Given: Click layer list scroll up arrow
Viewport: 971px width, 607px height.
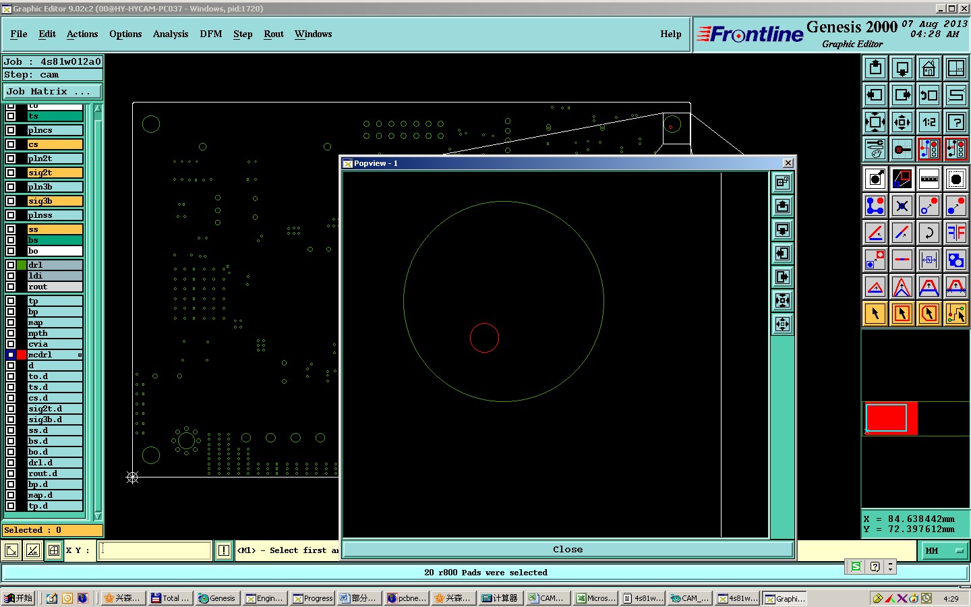Looking at the screenshot, I should tap(98, 108).
